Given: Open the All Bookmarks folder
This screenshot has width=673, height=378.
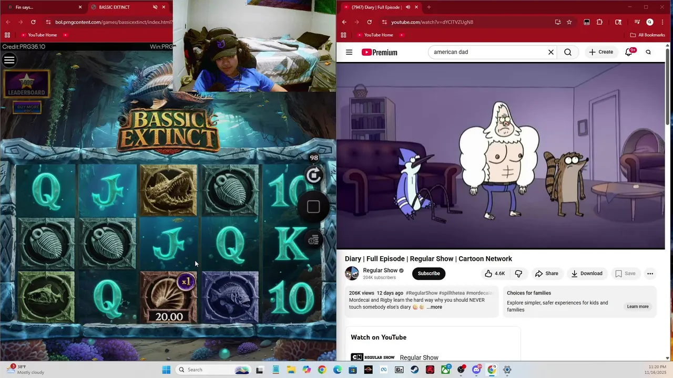Looking at the screenshot, I should tap(648, 35).
